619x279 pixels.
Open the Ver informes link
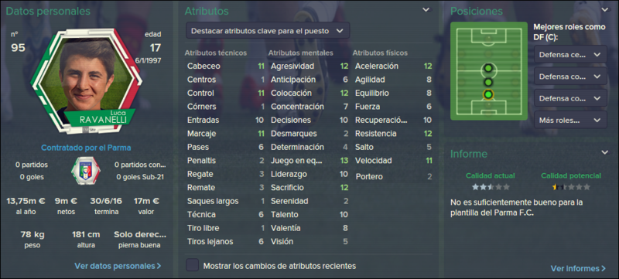click(x=578, y=268)
